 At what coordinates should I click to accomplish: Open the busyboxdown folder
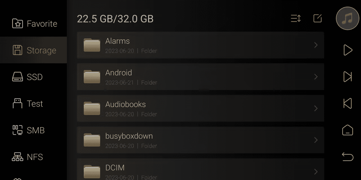point(201,140)
